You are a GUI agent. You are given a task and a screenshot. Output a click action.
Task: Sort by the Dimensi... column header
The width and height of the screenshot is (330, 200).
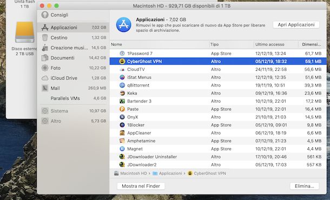click(x=311, y=44)
